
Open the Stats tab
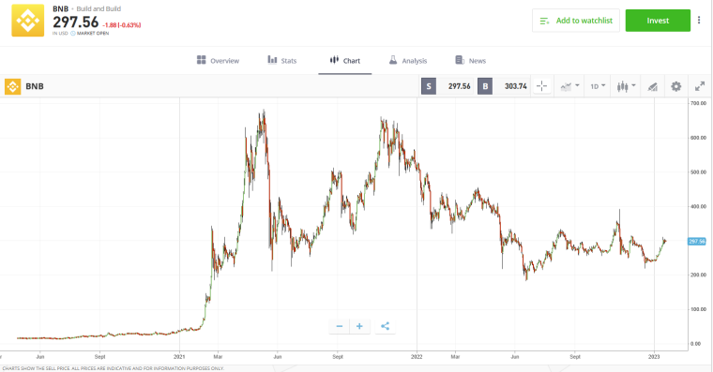tap(282, 60)
